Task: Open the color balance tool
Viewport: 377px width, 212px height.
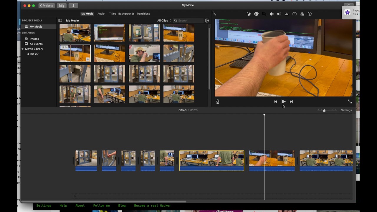Action: point(249,14)
